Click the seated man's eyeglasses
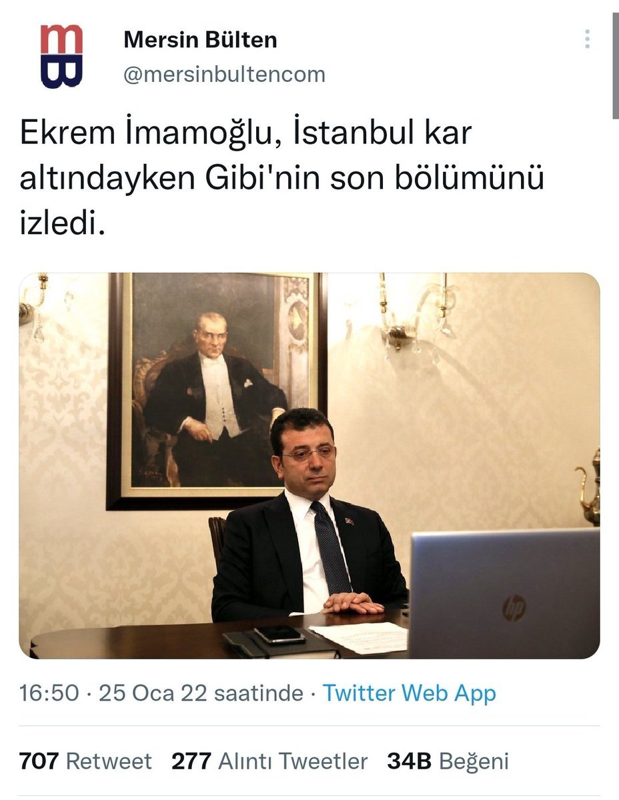This screenshot has width=619, height=800. [x=309, y=455]
